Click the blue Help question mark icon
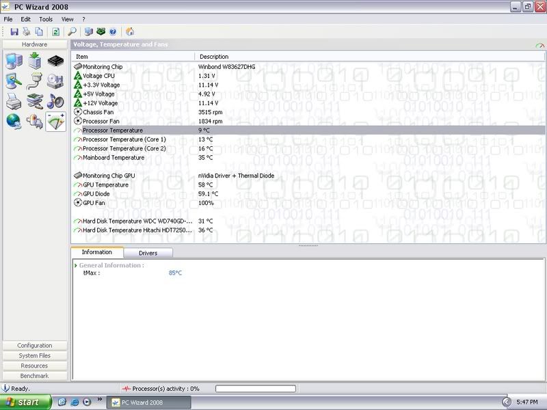The width and height of the screenshot is (547, 410). pos(113,31)
